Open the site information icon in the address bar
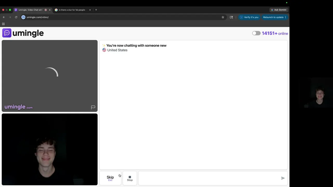The height and width of the screenshot is (187, 333). [x=23, y=17]
